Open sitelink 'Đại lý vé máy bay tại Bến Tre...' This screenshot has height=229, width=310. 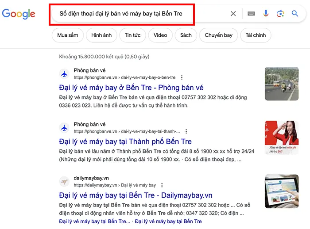coord(94,221)
